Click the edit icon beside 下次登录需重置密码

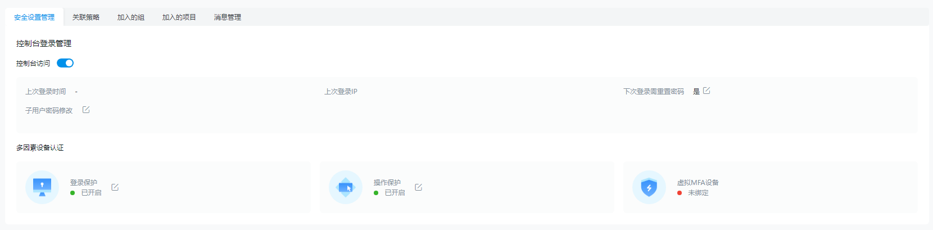coord(706,91)
